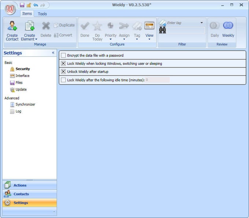Viewport: 249px width, 218px height.
Task: Switch to the Items ribbon tab
Action: [x=27, y=14]
